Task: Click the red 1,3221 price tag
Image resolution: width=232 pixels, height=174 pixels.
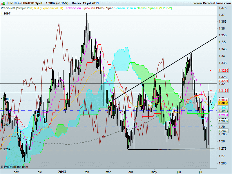Action: [x=223, y=81]
